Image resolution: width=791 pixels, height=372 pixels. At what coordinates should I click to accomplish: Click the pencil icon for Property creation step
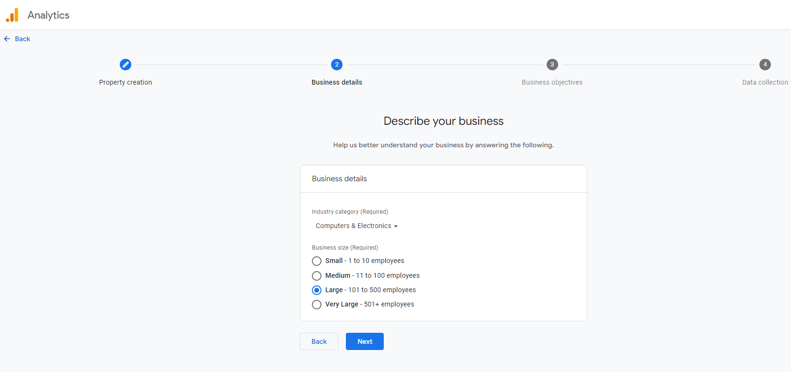pyautogui.click(x=126, y=65)
